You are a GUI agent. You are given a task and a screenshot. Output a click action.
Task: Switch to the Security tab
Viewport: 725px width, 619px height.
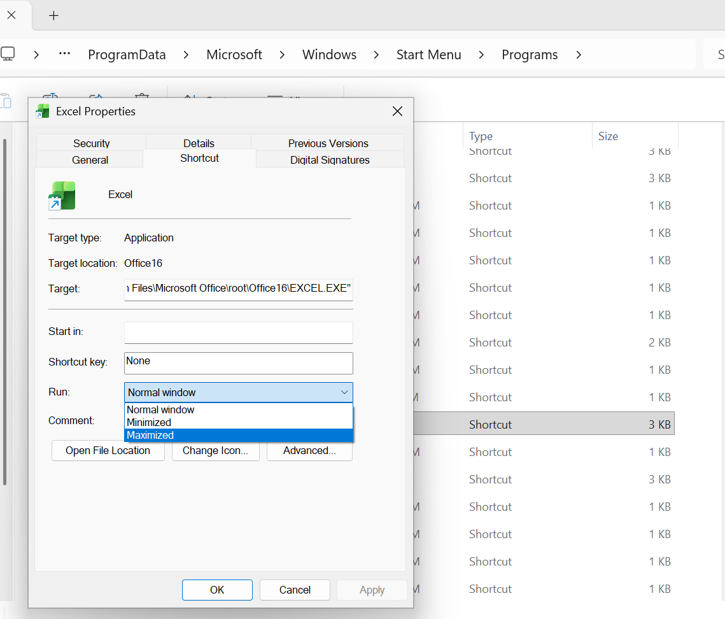[x=91, y=143]
